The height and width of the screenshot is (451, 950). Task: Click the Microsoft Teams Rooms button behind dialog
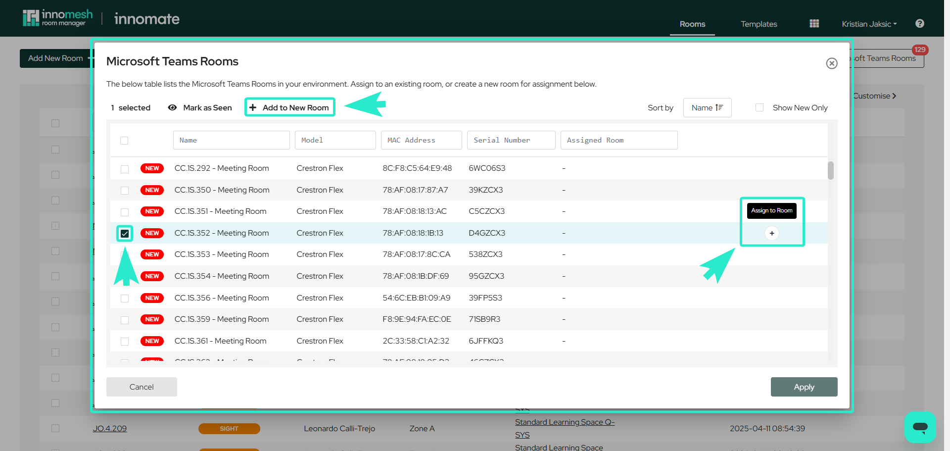886,58
